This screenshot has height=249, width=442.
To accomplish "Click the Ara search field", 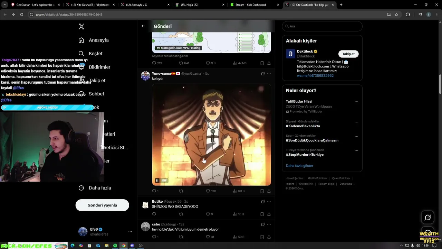I will click(x=322, y=26).
